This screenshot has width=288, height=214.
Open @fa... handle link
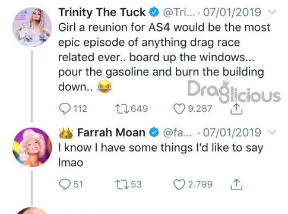[177, 133]
